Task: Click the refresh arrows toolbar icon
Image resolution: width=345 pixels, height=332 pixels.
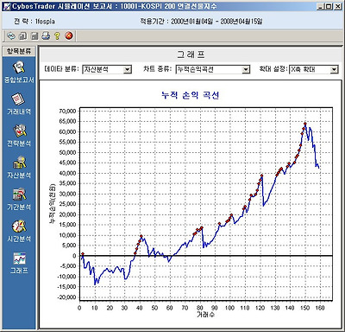Action: tap(11, 35)
